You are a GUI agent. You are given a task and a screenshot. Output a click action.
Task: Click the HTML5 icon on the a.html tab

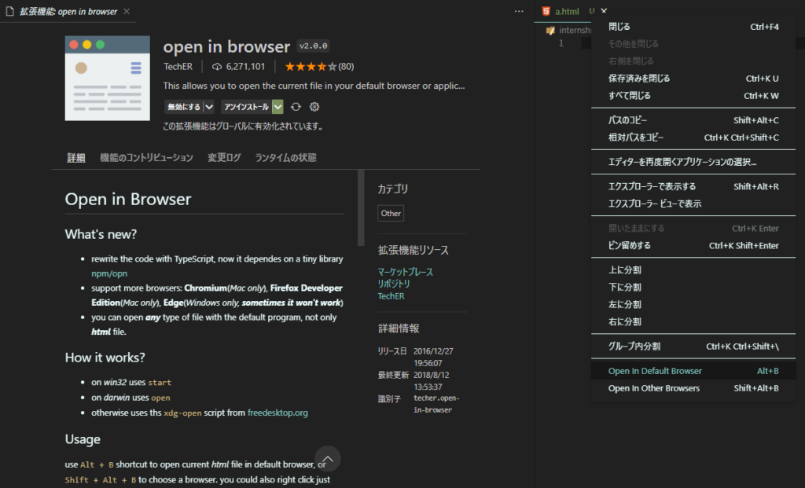546,11
